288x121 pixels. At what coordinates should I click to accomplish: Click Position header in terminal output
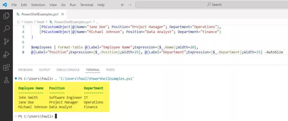pos(57,88)
